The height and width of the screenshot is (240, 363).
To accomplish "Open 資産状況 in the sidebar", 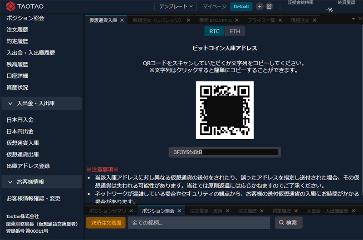I will tap(17, 88).
